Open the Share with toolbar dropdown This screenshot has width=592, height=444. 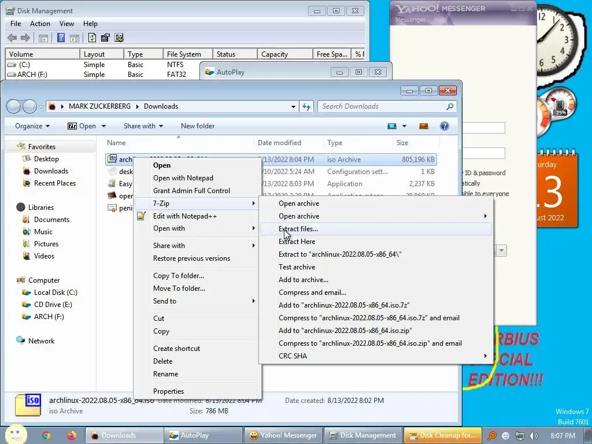point(143,126)
